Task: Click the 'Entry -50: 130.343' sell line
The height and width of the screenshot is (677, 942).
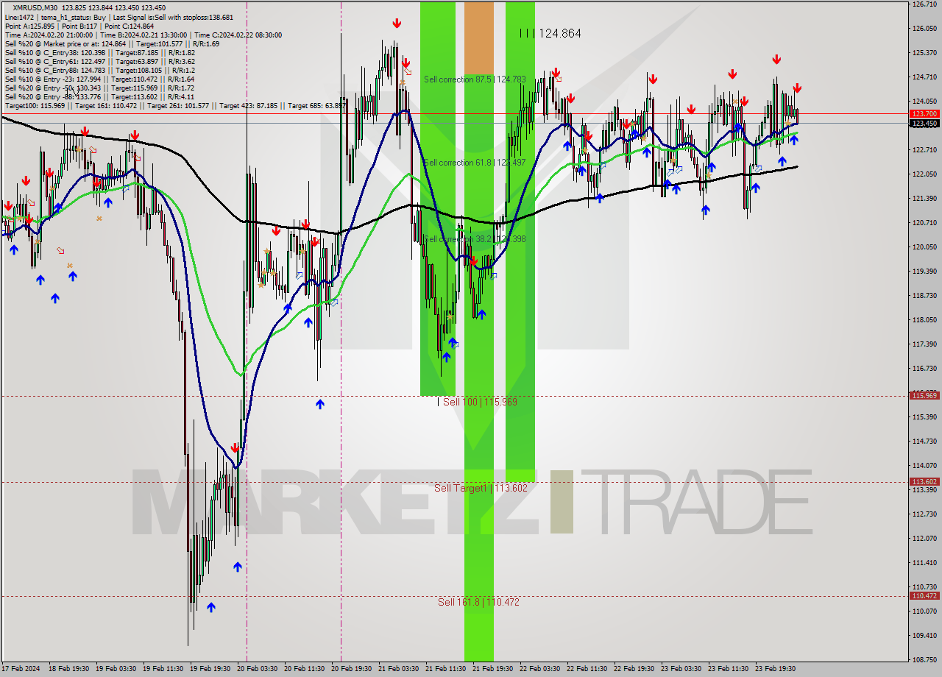Action: pos(99,88)
